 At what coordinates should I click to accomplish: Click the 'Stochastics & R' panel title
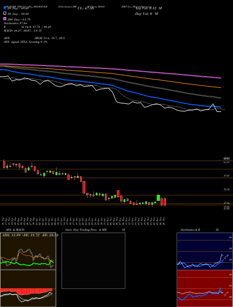[x=191, y=230]
